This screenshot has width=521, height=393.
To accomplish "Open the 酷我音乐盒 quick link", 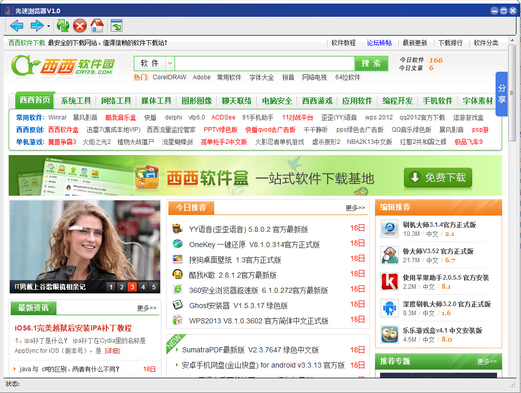I will (121, 117).
